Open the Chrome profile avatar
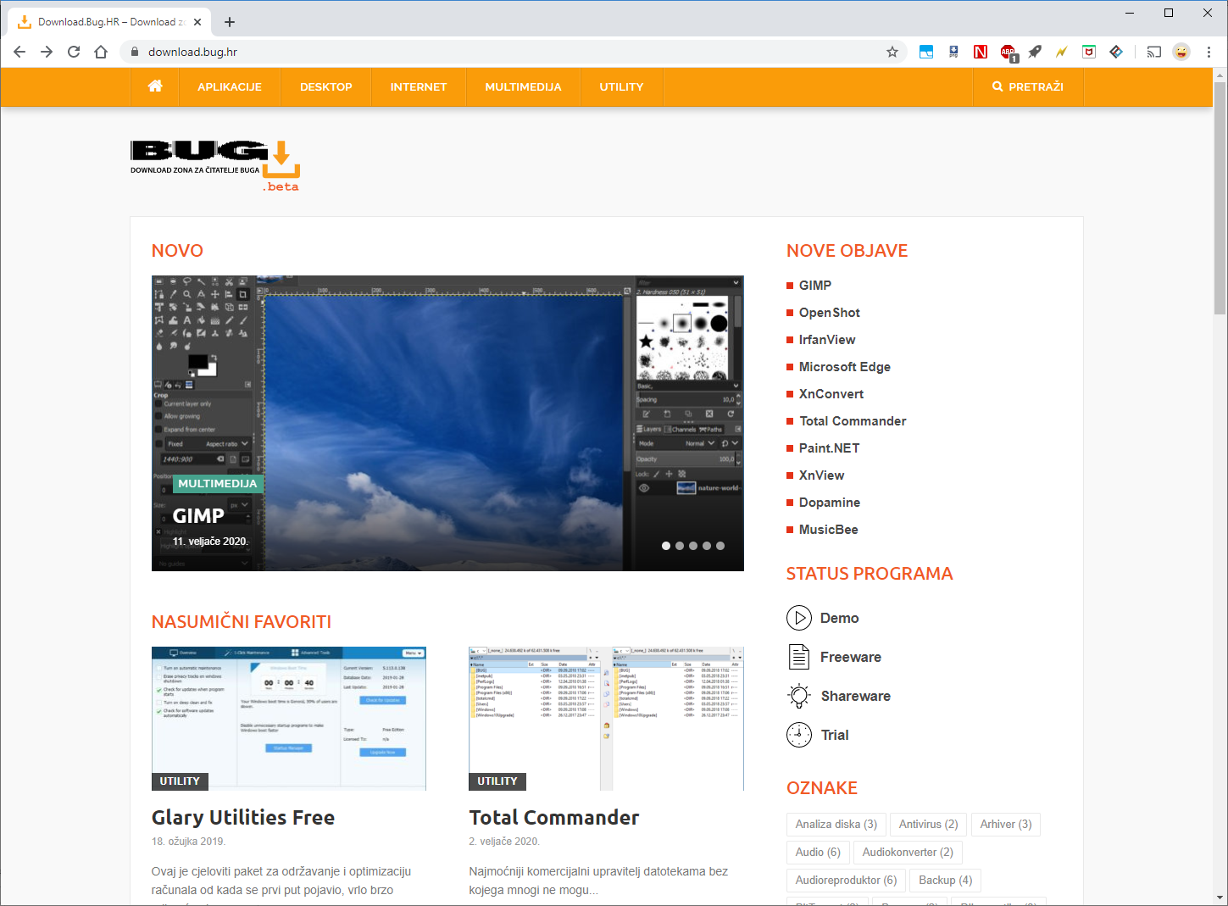Screen dimensions: 1228x906 pyautogui.click(x=1181, y=52)
